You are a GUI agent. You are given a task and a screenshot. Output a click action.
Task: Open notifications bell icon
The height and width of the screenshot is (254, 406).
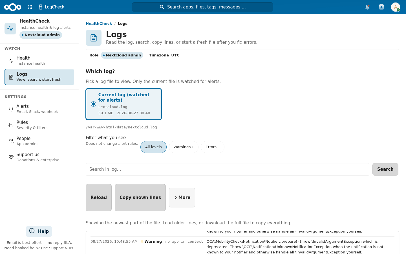(x=367, y=7)
